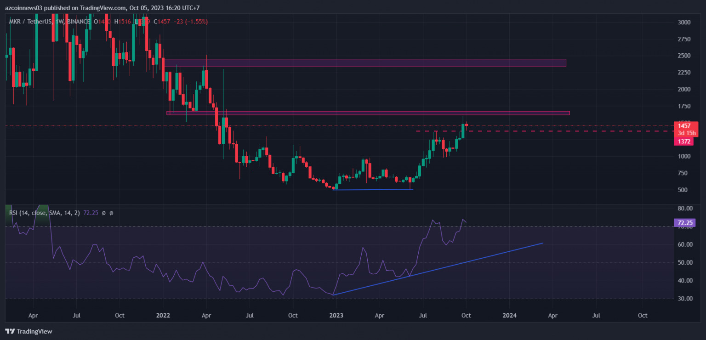The height and width of the screenshot is (340, 706).
Task: Click the 2000 price axis label
Action: click(x=684, y=89)
